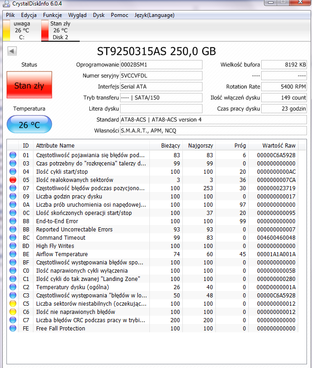Click the Próg column header

pos(232,146)
